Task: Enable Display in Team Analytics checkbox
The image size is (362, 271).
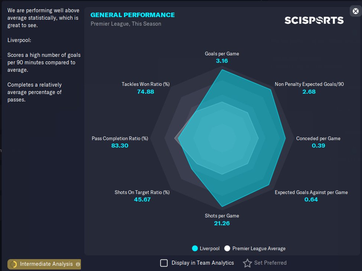Action: tap(164, 263)
